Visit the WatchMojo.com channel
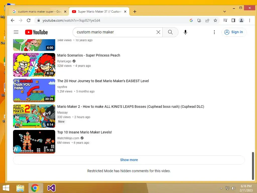This screenshot has width=257, height=193. (68, 138)
